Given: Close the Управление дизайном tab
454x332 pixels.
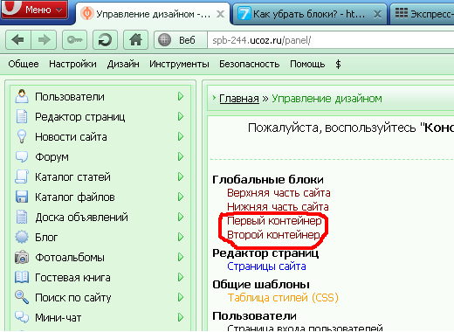Looking at the screenshot, I should click(x=221, y=14).
